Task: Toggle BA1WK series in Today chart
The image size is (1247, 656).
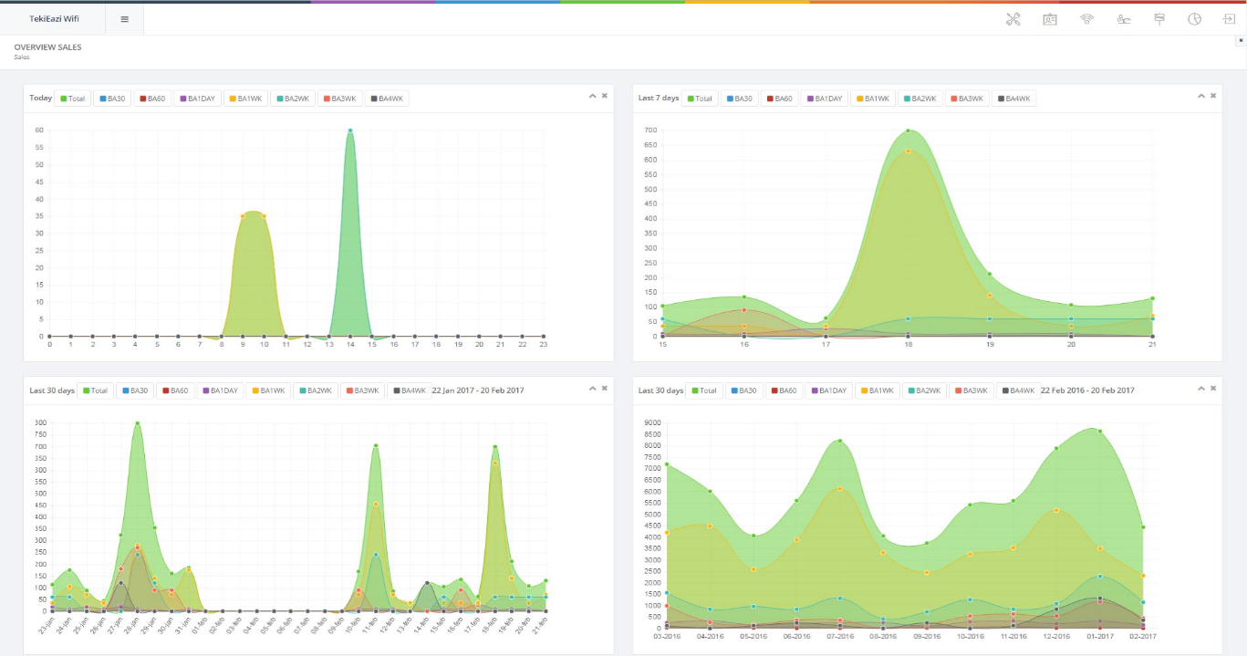Action: [246, 99]
